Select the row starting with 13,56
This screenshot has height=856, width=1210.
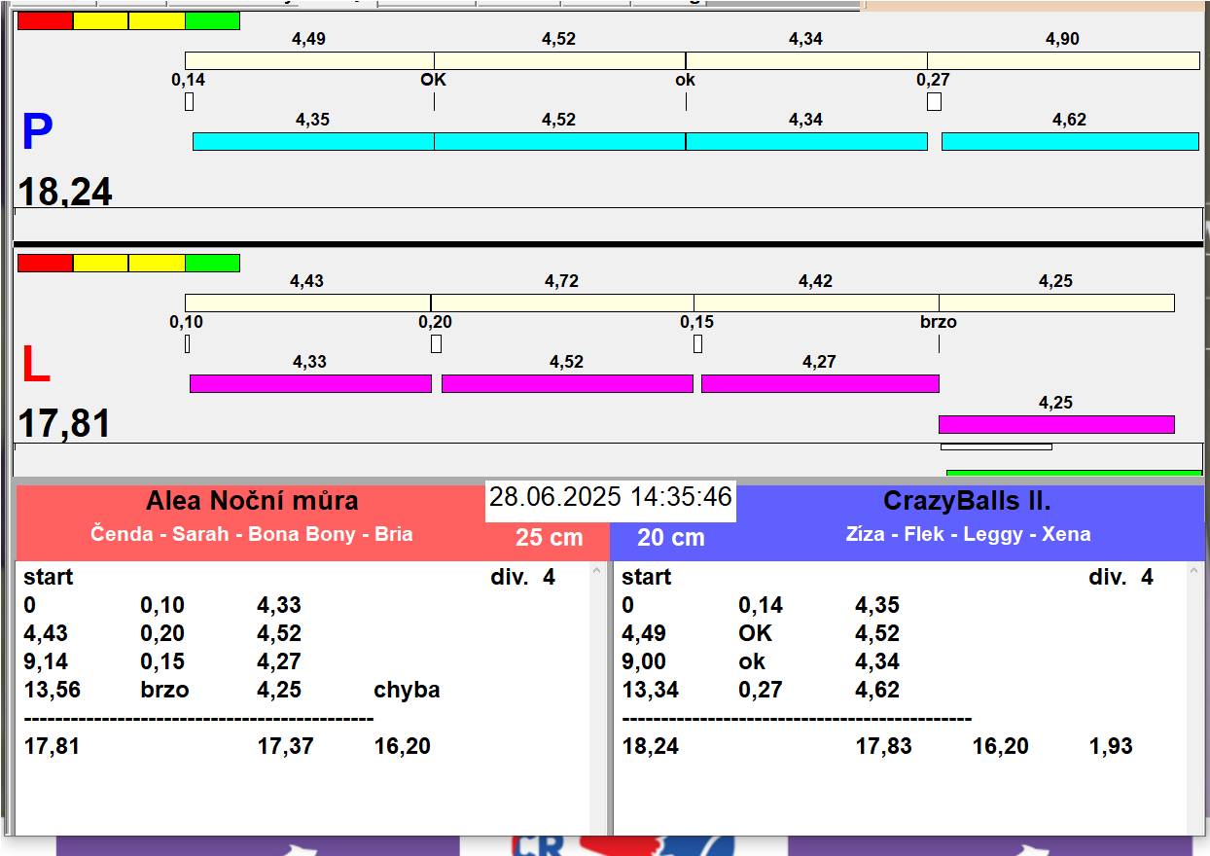coord(231,690)
